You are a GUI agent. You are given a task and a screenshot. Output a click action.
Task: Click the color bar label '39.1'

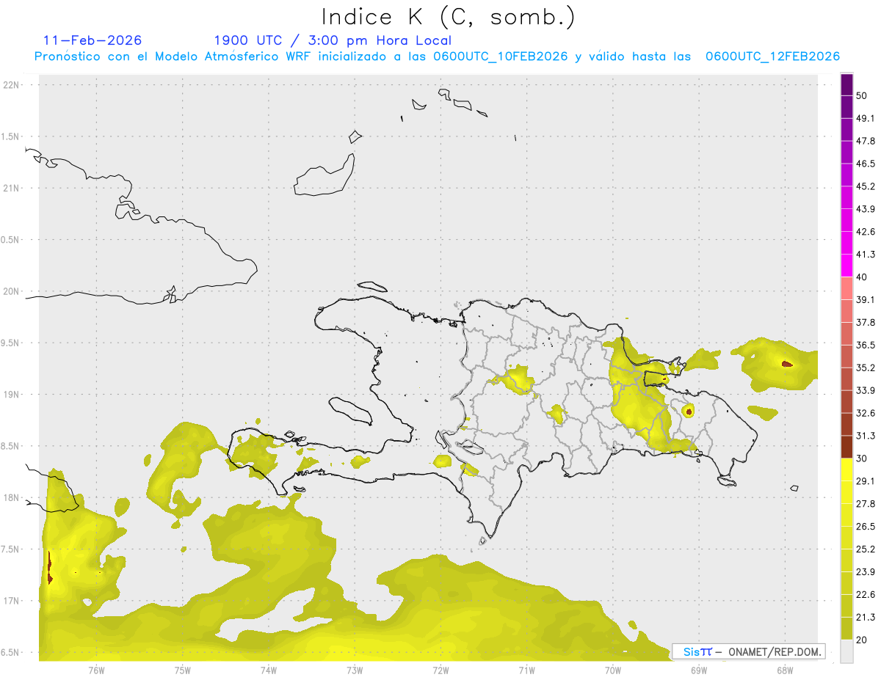(x=866, y=299)
